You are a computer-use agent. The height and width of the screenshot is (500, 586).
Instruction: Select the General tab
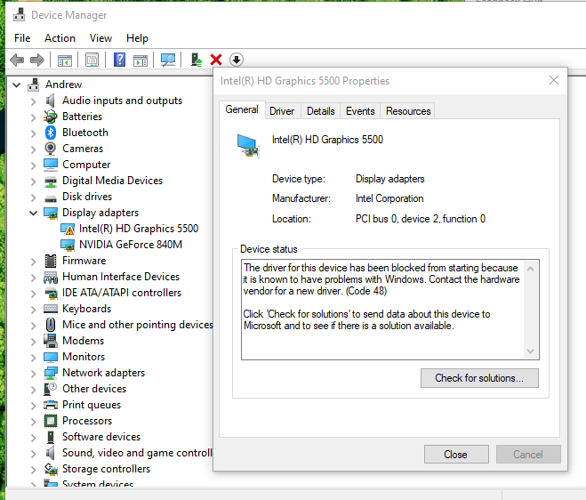pos(242,109)
